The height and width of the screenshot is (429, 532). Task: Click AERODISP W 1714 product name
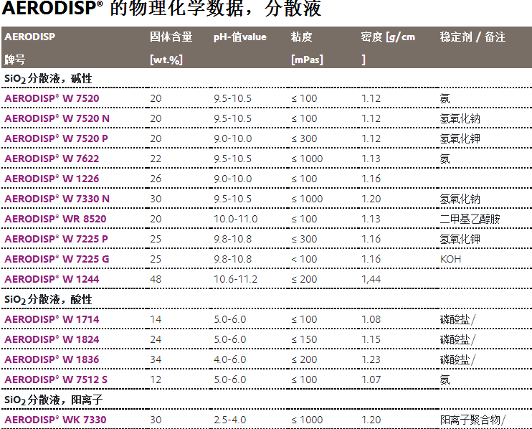[x=52, y=319]
